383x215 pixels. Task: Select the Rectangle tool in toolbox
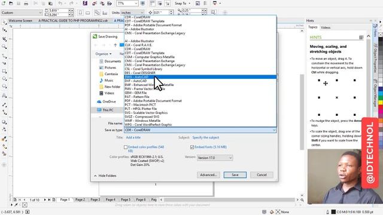click(x=4, y=71)
